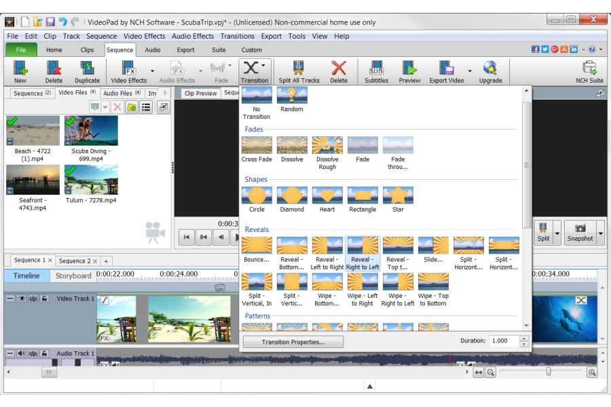This screenshot has height=407, width=611.
Task: Show more bin tabs with right arrow
Action: [x=165, y=93]
